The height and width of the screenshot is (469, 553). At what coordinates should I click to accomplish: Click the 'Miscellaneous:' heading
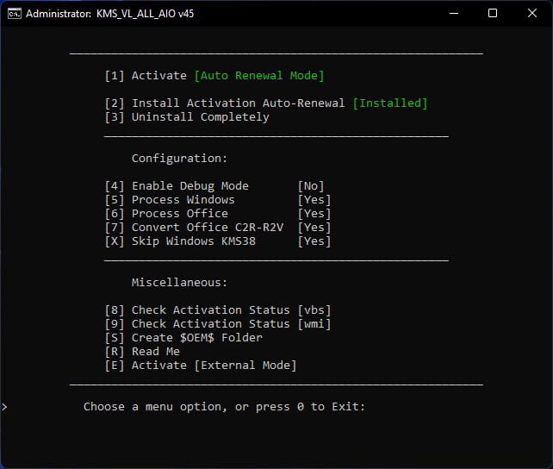[x=179, y=282]
